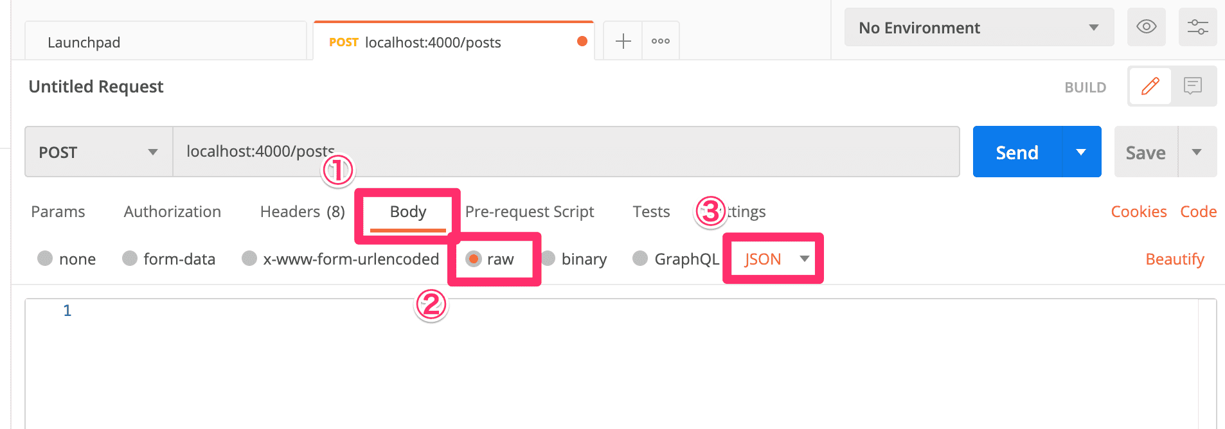Switch to the Body tab
1225x429 pixels.
pos(408,212)
